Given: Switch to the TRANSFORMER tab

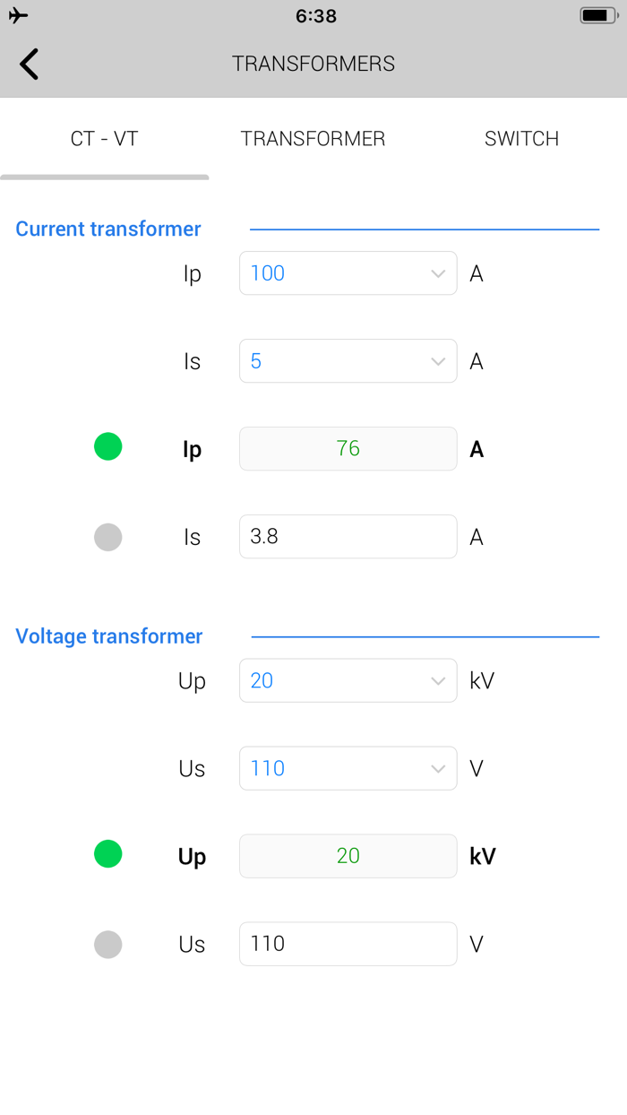Looking at the screenshot, I should pos(313,139).
